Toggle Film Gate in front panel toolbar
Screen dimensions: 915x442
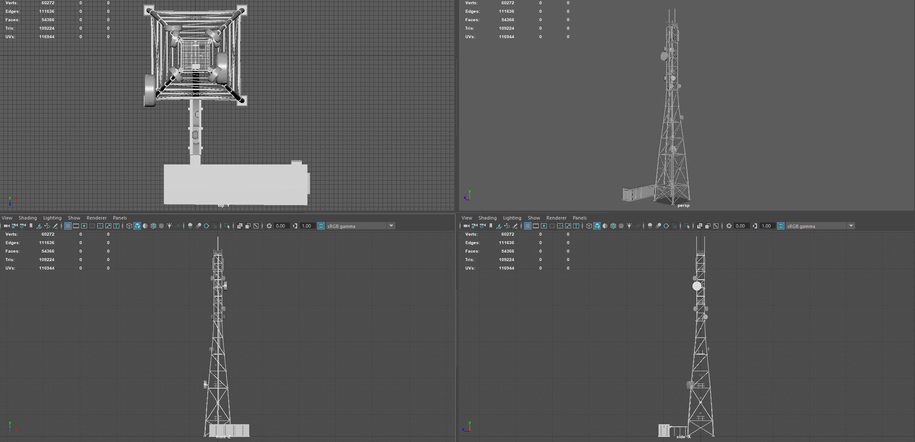tap(76, 226)
